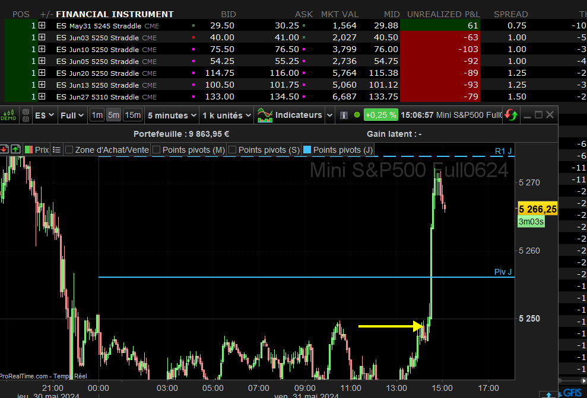Click the Piv J pivot line label
The width and height of the screenshot is (587, 398).
(x=503, y=272)
